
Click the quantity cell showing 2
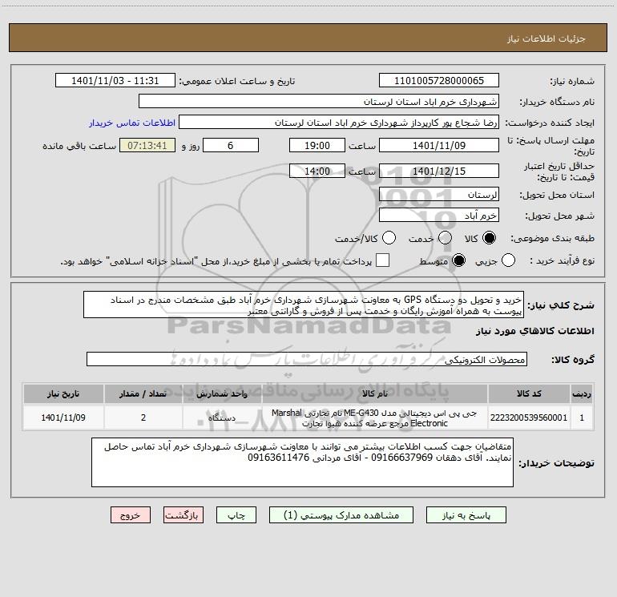click(143, 417)
